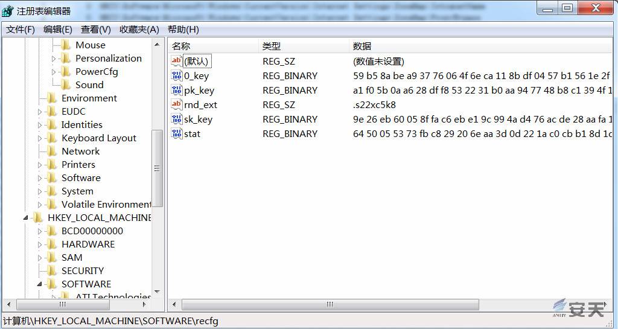Viewport: 618px width, 329px height.
Task: Select the HARDWARE folder icon
Action: (52, 244)
